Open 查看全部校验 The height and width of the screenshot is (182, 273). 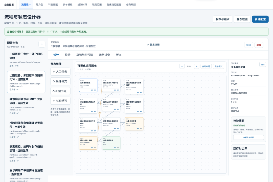[248, 138]
